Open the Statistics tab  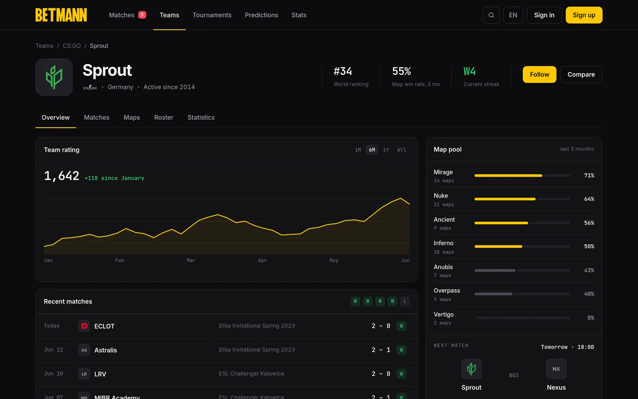[201, 118]
